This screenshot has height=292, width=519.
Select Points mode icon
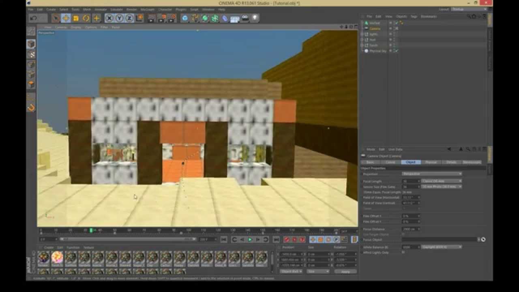coord(31,64)
